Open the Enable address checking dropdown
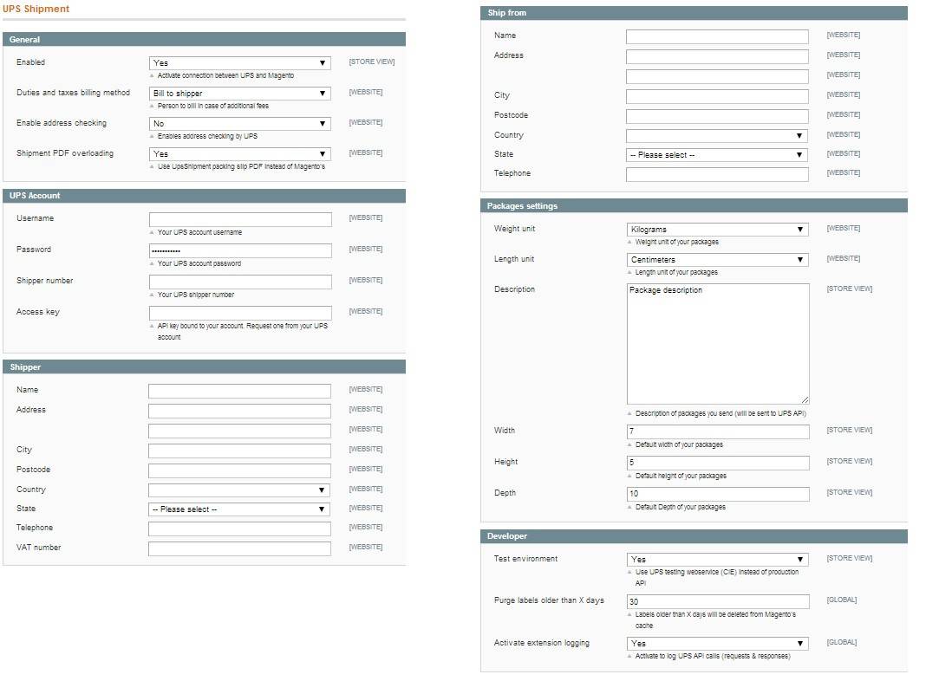This screenshot has width=926, height=681. pyautogui.click(x=239, y=124)
